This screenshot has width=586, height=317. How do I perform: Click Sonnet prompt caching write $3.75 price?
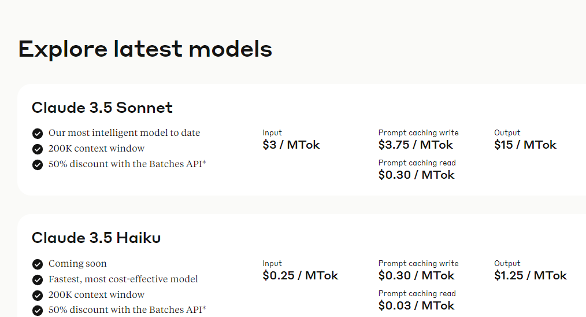click(416, 145)
